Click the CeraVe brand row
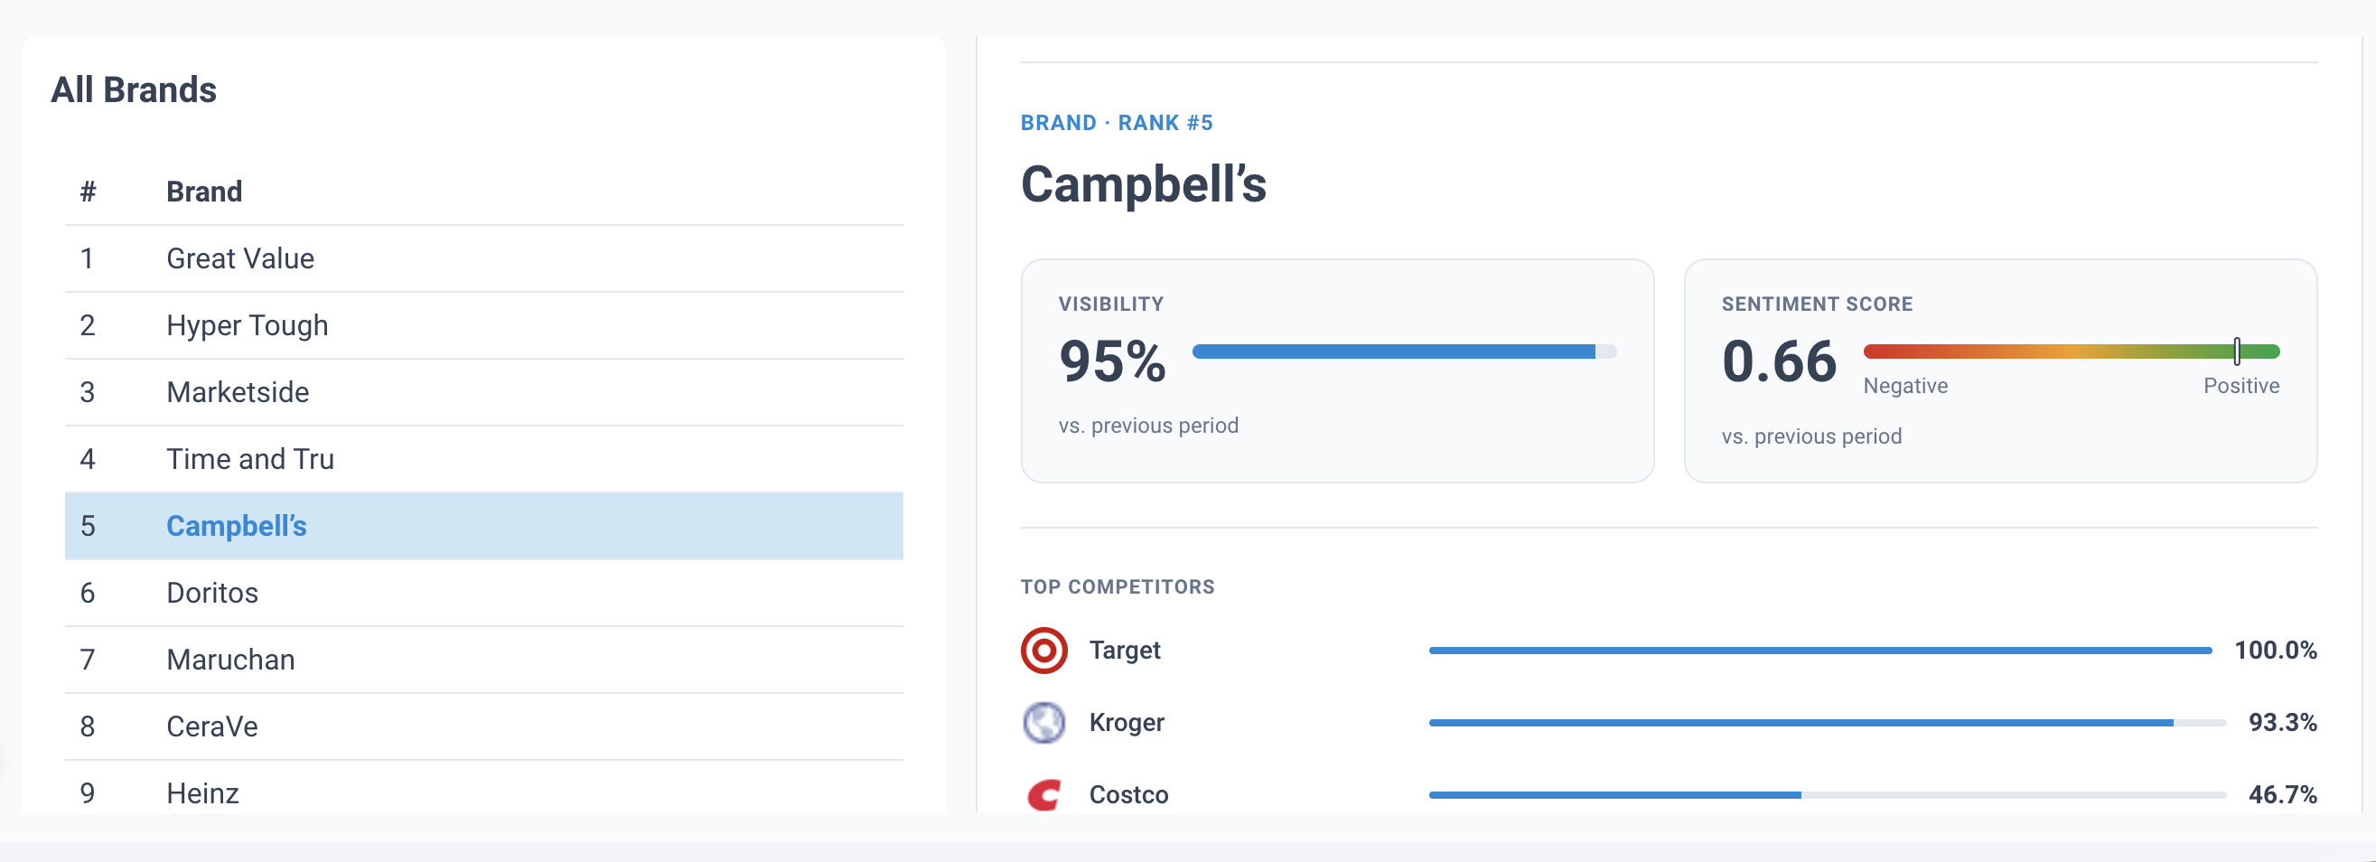 click(483, 727)
